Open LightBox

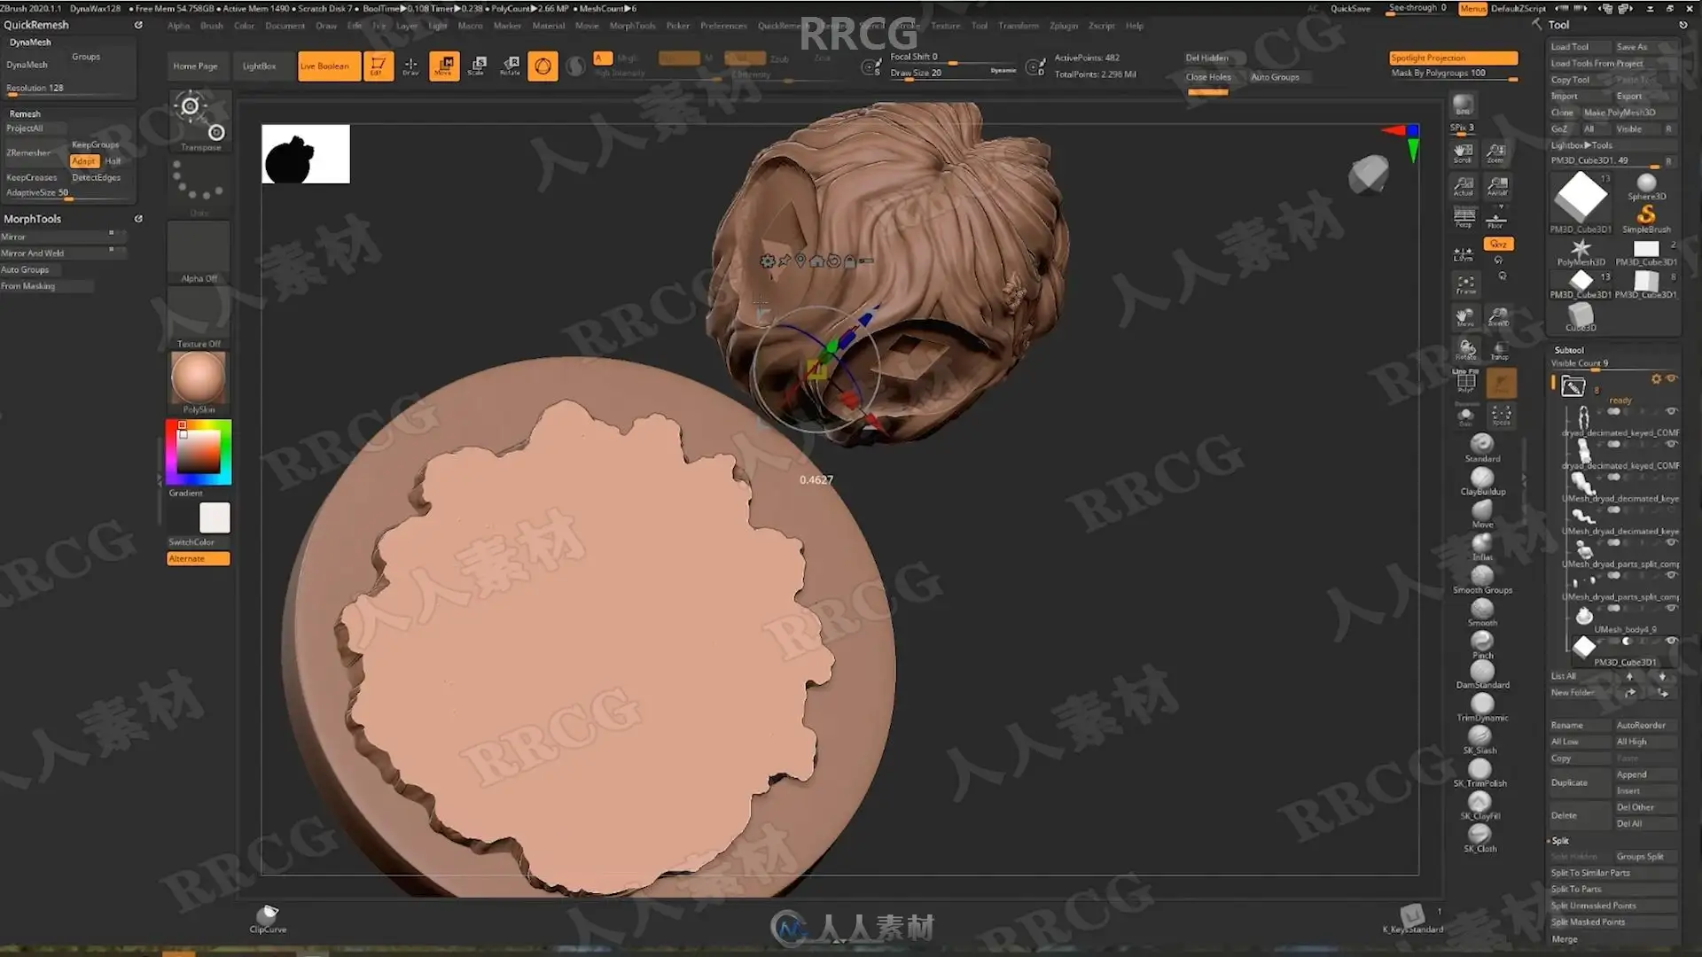click(x=259, y=66)
